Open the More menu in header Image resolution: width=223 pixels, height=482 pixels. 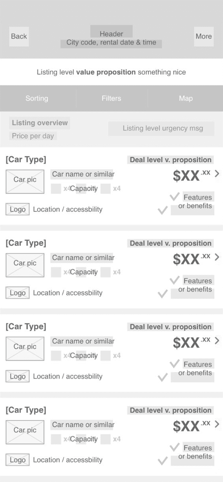point(204,36)
